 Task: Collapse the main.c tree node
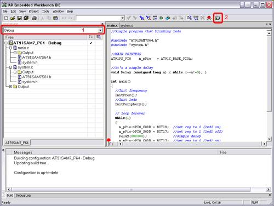click(10, 48)
